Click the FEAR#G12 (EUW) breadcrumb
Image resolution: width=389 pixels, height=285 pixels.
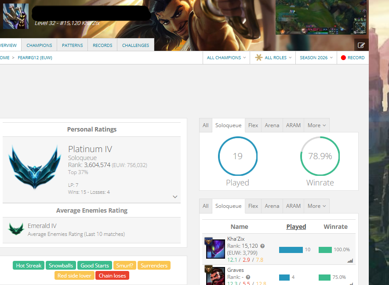(x=35, y=57)
